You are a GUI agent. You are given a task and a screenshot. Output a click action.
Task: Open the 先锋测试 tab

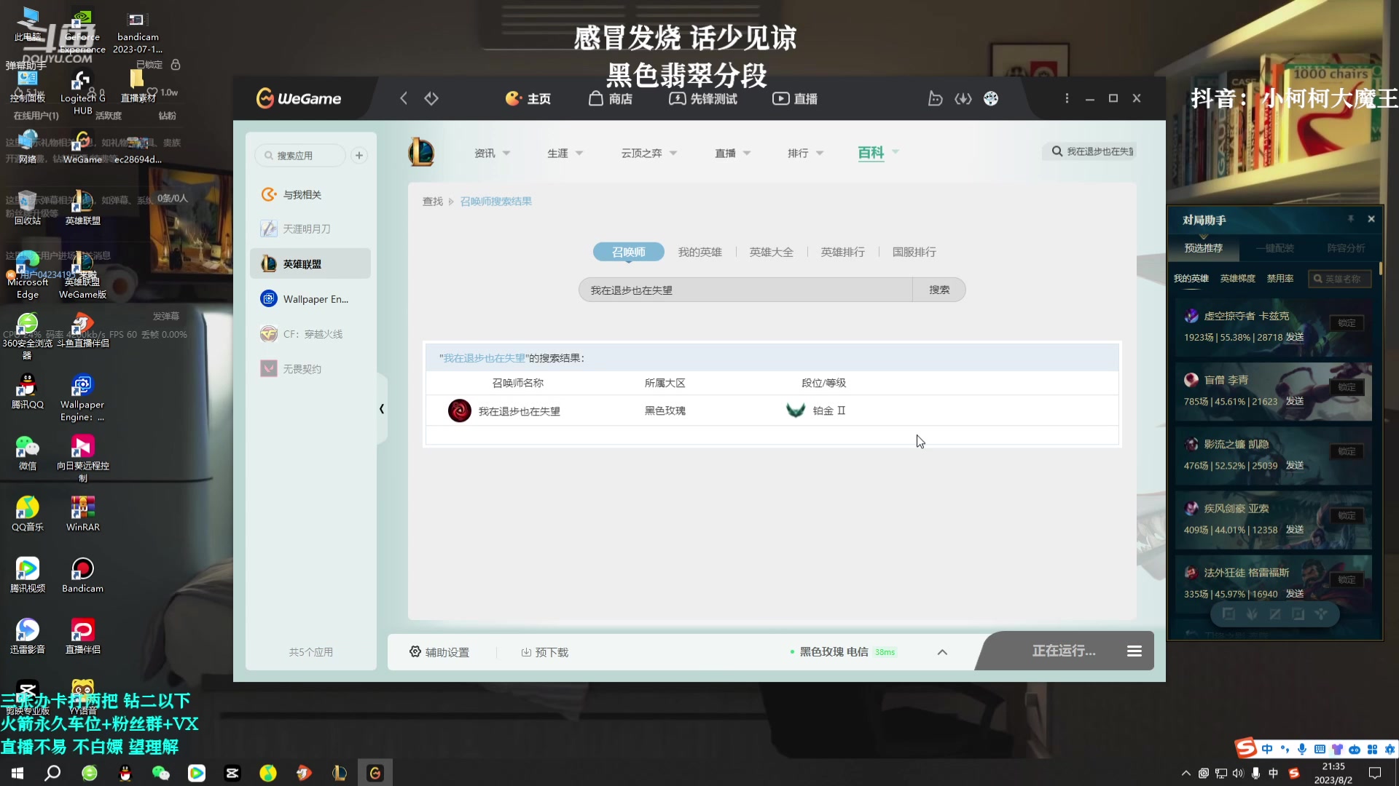tap(703, 98)
